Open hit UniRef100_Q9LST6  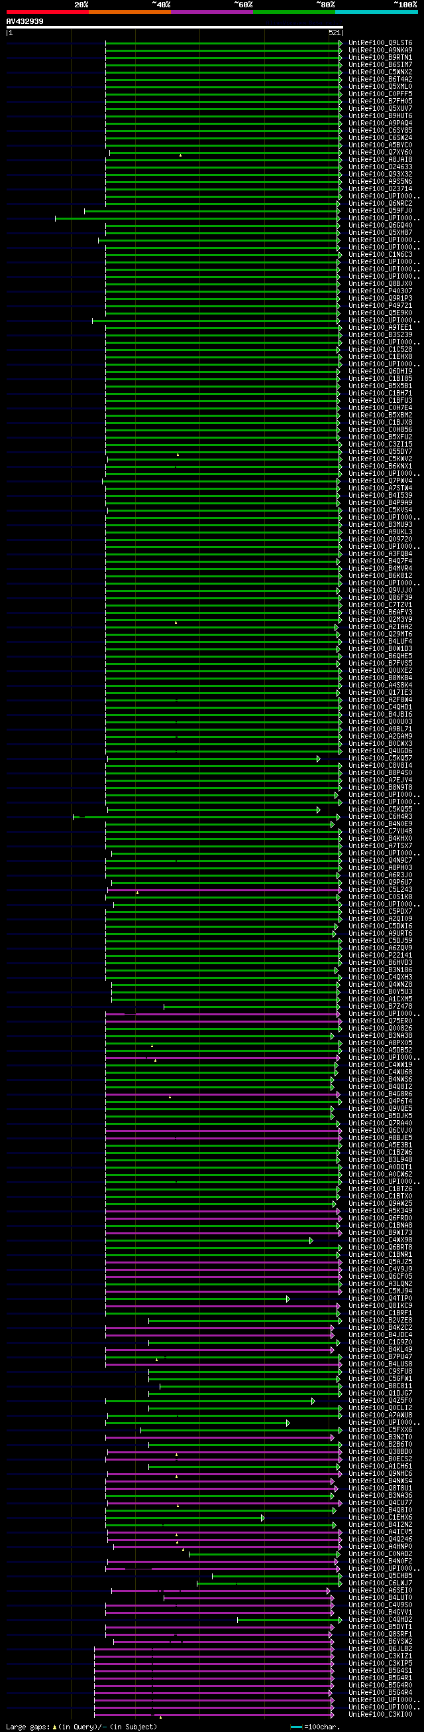pyautogui.click(x=380, y=43)
